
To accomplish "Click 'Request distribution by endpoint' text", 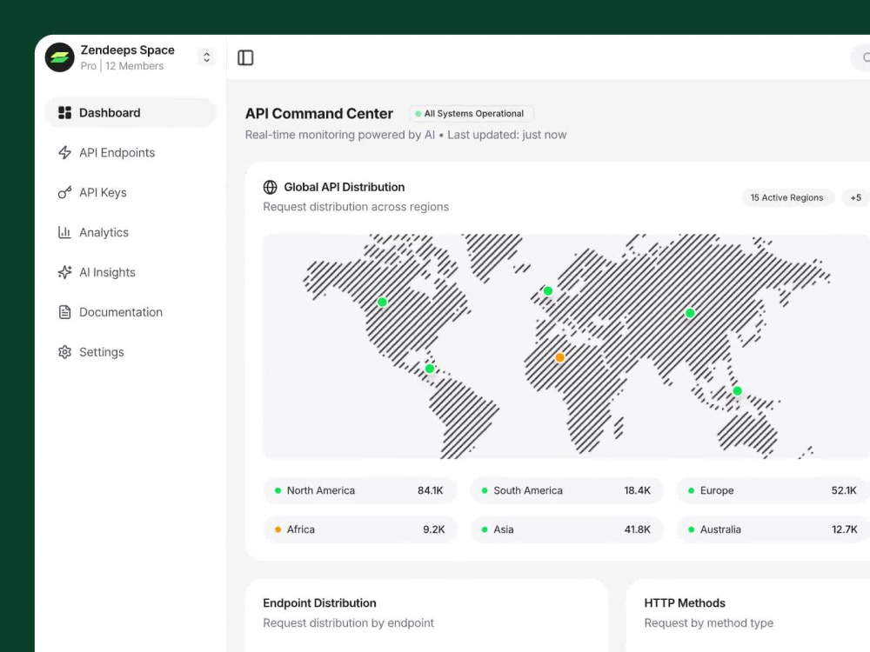I will pos(349,623).
